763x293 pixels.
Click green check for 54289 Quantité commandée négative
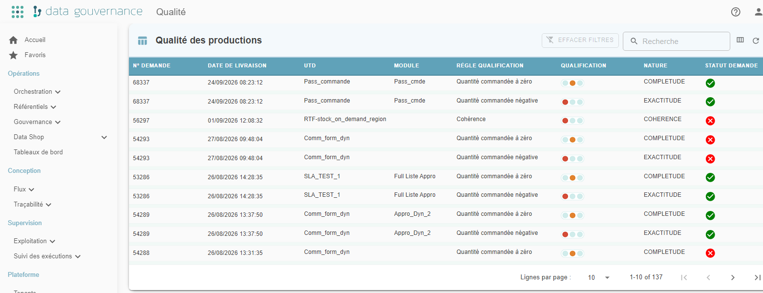tap(710, 234)
